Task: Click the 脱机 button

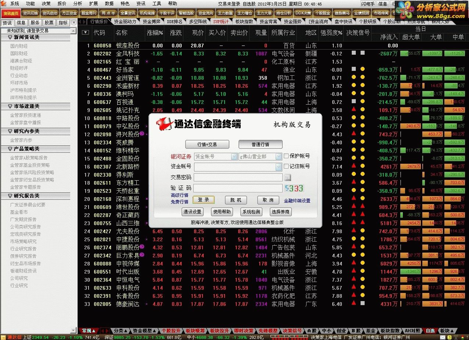Action: [236, 200]
